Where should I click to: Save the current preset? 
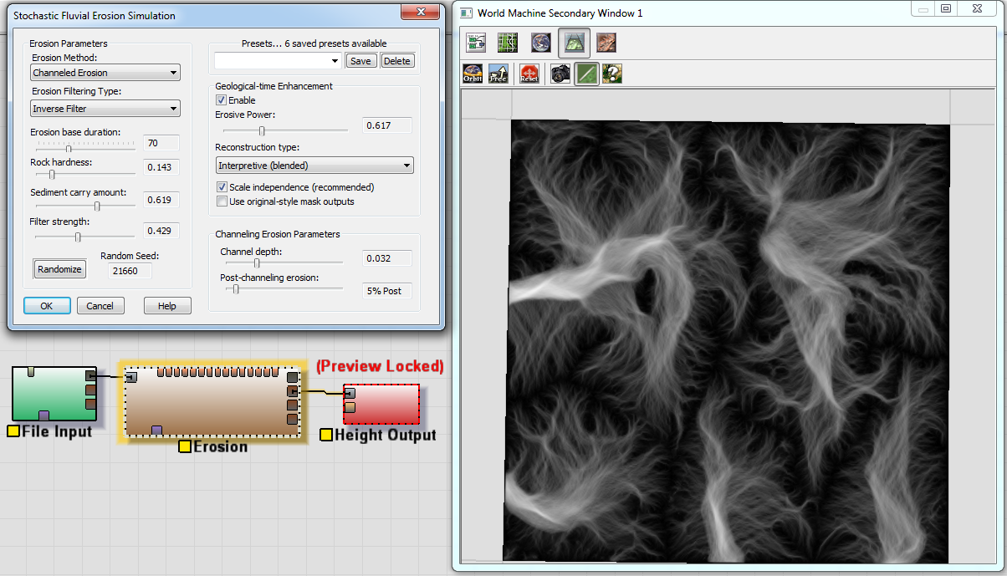tap(360, 61)
